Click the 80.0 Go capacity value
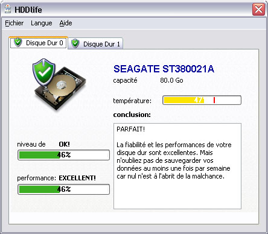 171,80
